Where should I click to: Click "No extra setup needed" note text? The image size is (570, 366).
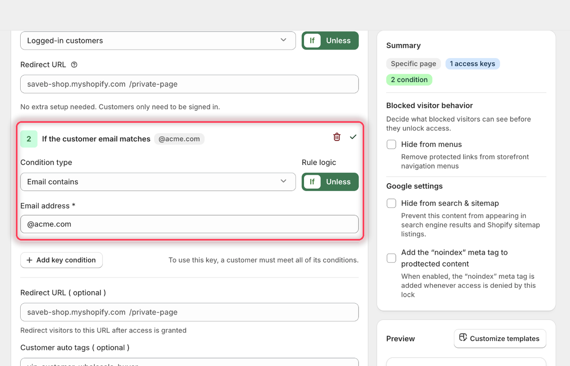click(120, 107)
